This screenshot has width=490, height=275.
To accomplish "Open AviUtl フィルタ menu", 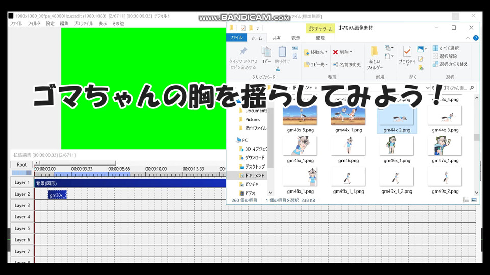I will point(34,24).
